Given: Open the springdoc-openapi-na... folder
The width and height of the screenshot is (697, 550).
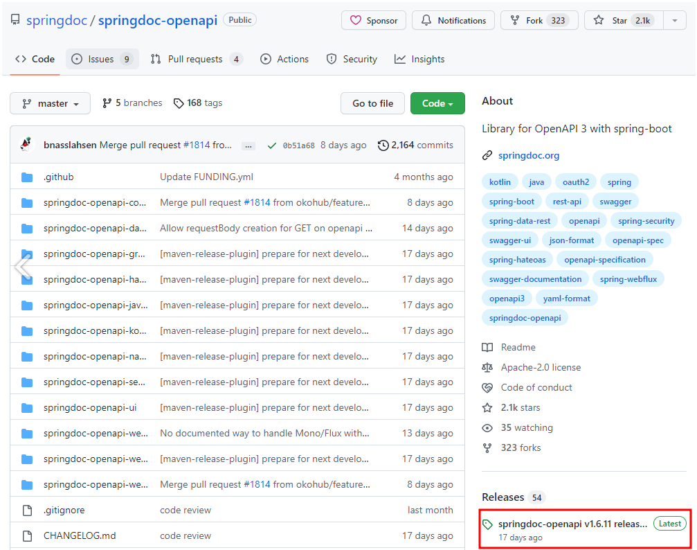Looking at the screenshot, I should point(95,357).
